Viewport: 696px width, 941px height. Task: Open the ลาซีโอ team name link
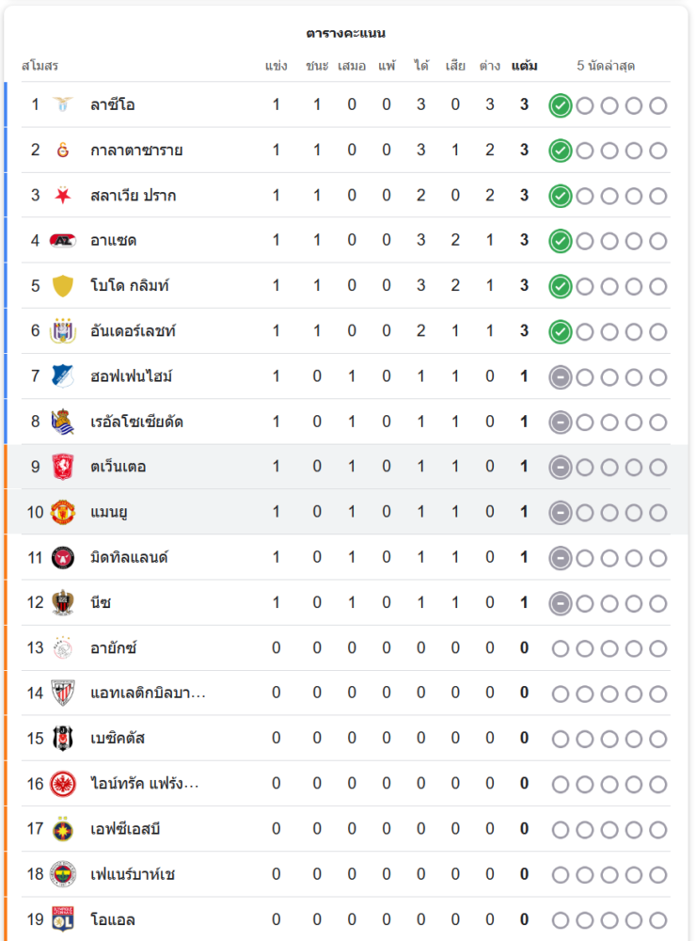pos(113,104)
